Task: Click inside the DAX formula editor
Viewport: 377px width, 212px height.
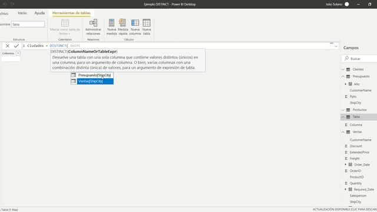Action: [x=177, y=46]
